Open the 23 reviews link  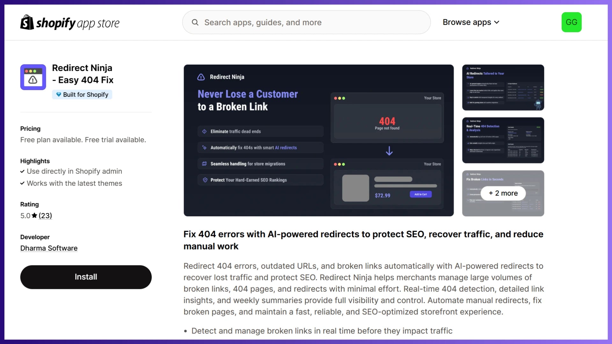[45, 216]
